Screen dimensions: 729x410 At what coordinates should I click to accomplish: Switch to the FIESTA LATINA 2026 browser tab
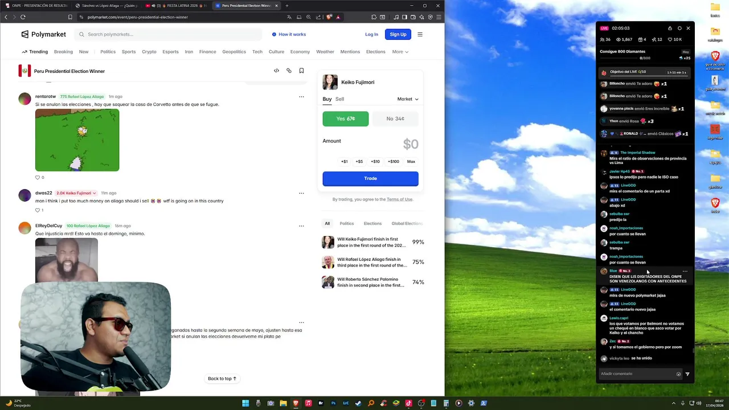tap(177, 6)
